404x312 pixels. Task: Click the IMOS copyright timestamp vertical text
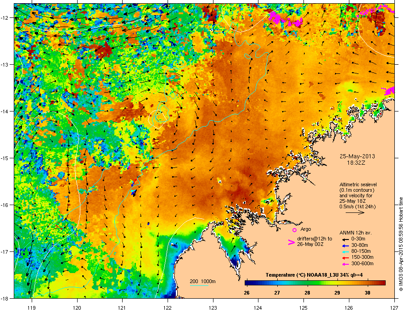401,244
